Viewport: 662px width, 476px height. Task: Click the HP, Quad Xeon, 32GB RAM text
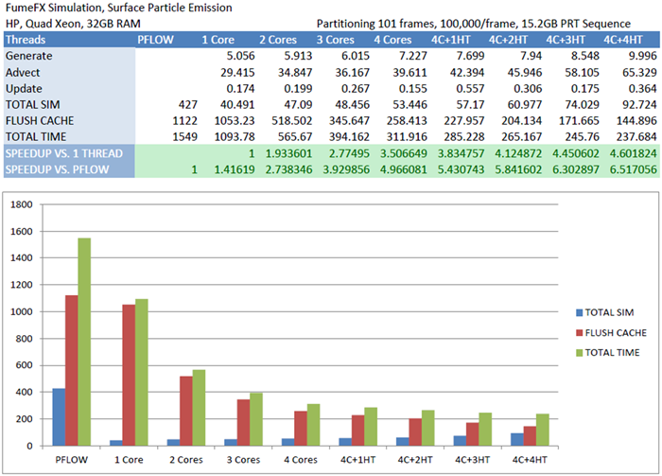(x=73, y=24)
